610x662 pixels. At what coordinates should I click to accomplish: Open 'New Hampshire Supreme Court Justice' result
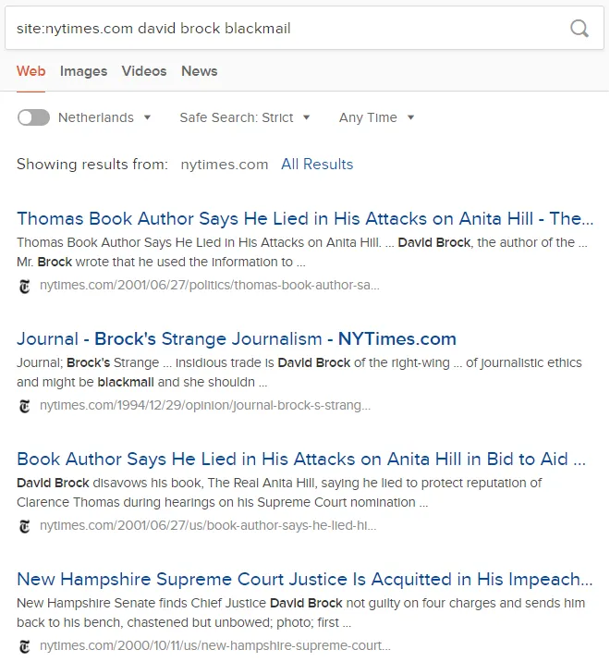(305, 579)
